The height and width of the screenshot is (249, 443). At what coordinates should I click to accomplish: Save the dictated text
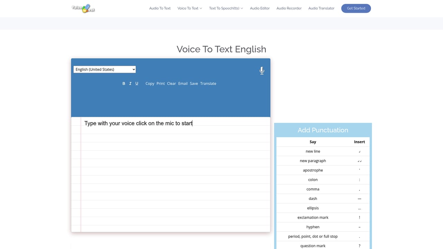pyautogui.click(x=194, y=84)
